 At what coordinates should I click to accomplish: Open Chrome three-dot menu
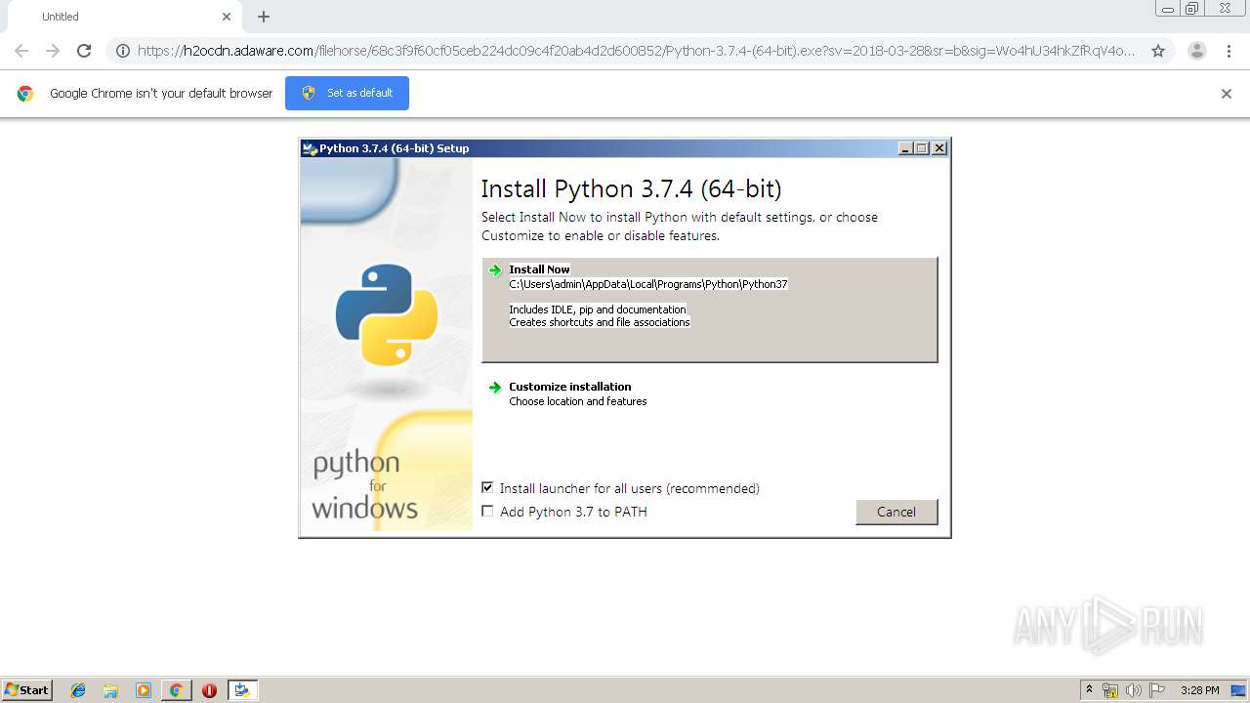click(1229, 51)
